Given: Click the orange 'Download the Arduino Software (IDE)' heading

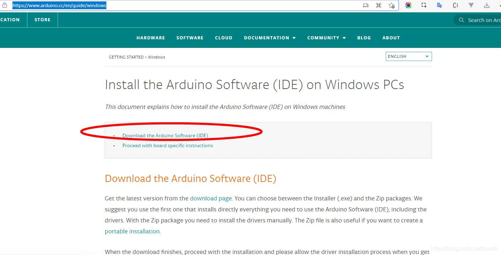Looking at the screenshot, I should [x=191, y=178].
